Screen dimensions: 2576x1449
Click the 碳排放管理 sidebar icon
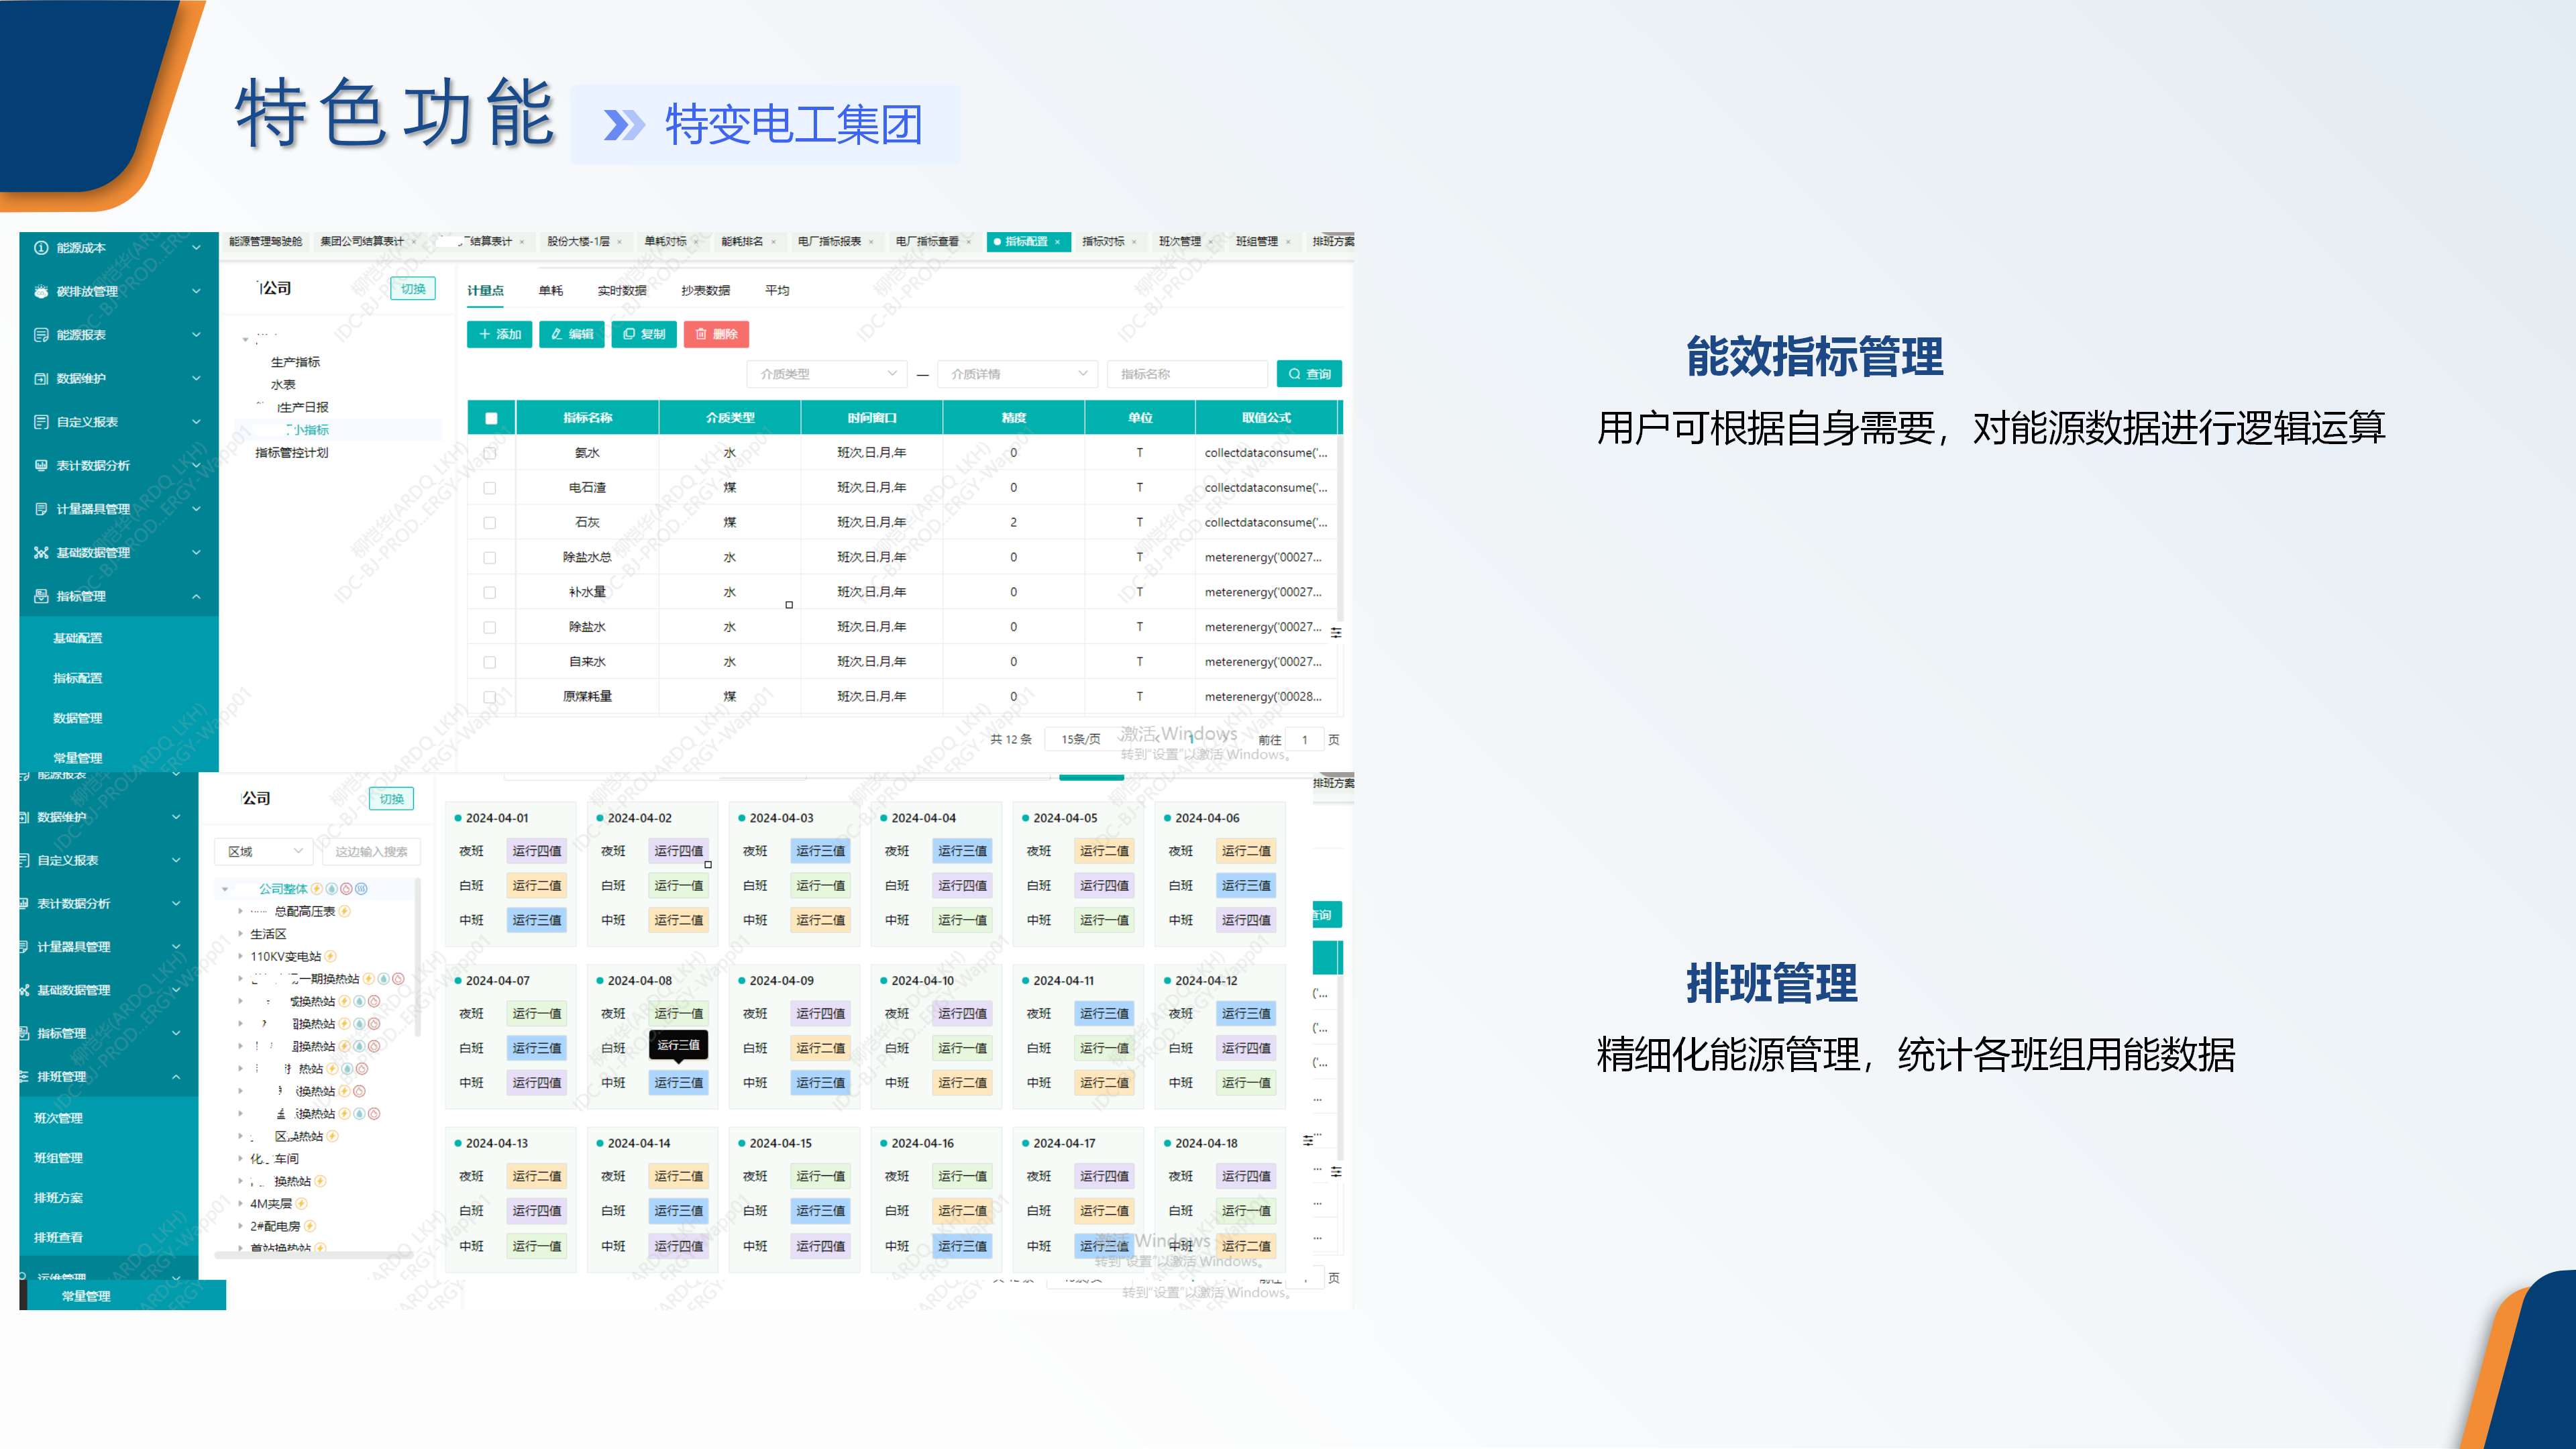[x=41, y=291]
